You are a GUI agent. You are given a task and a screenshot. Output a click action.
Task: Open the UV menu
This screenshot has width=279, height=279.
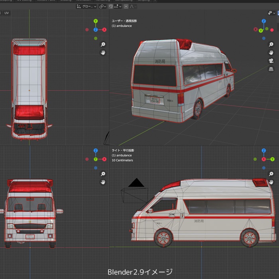click(x=7, y=13)
